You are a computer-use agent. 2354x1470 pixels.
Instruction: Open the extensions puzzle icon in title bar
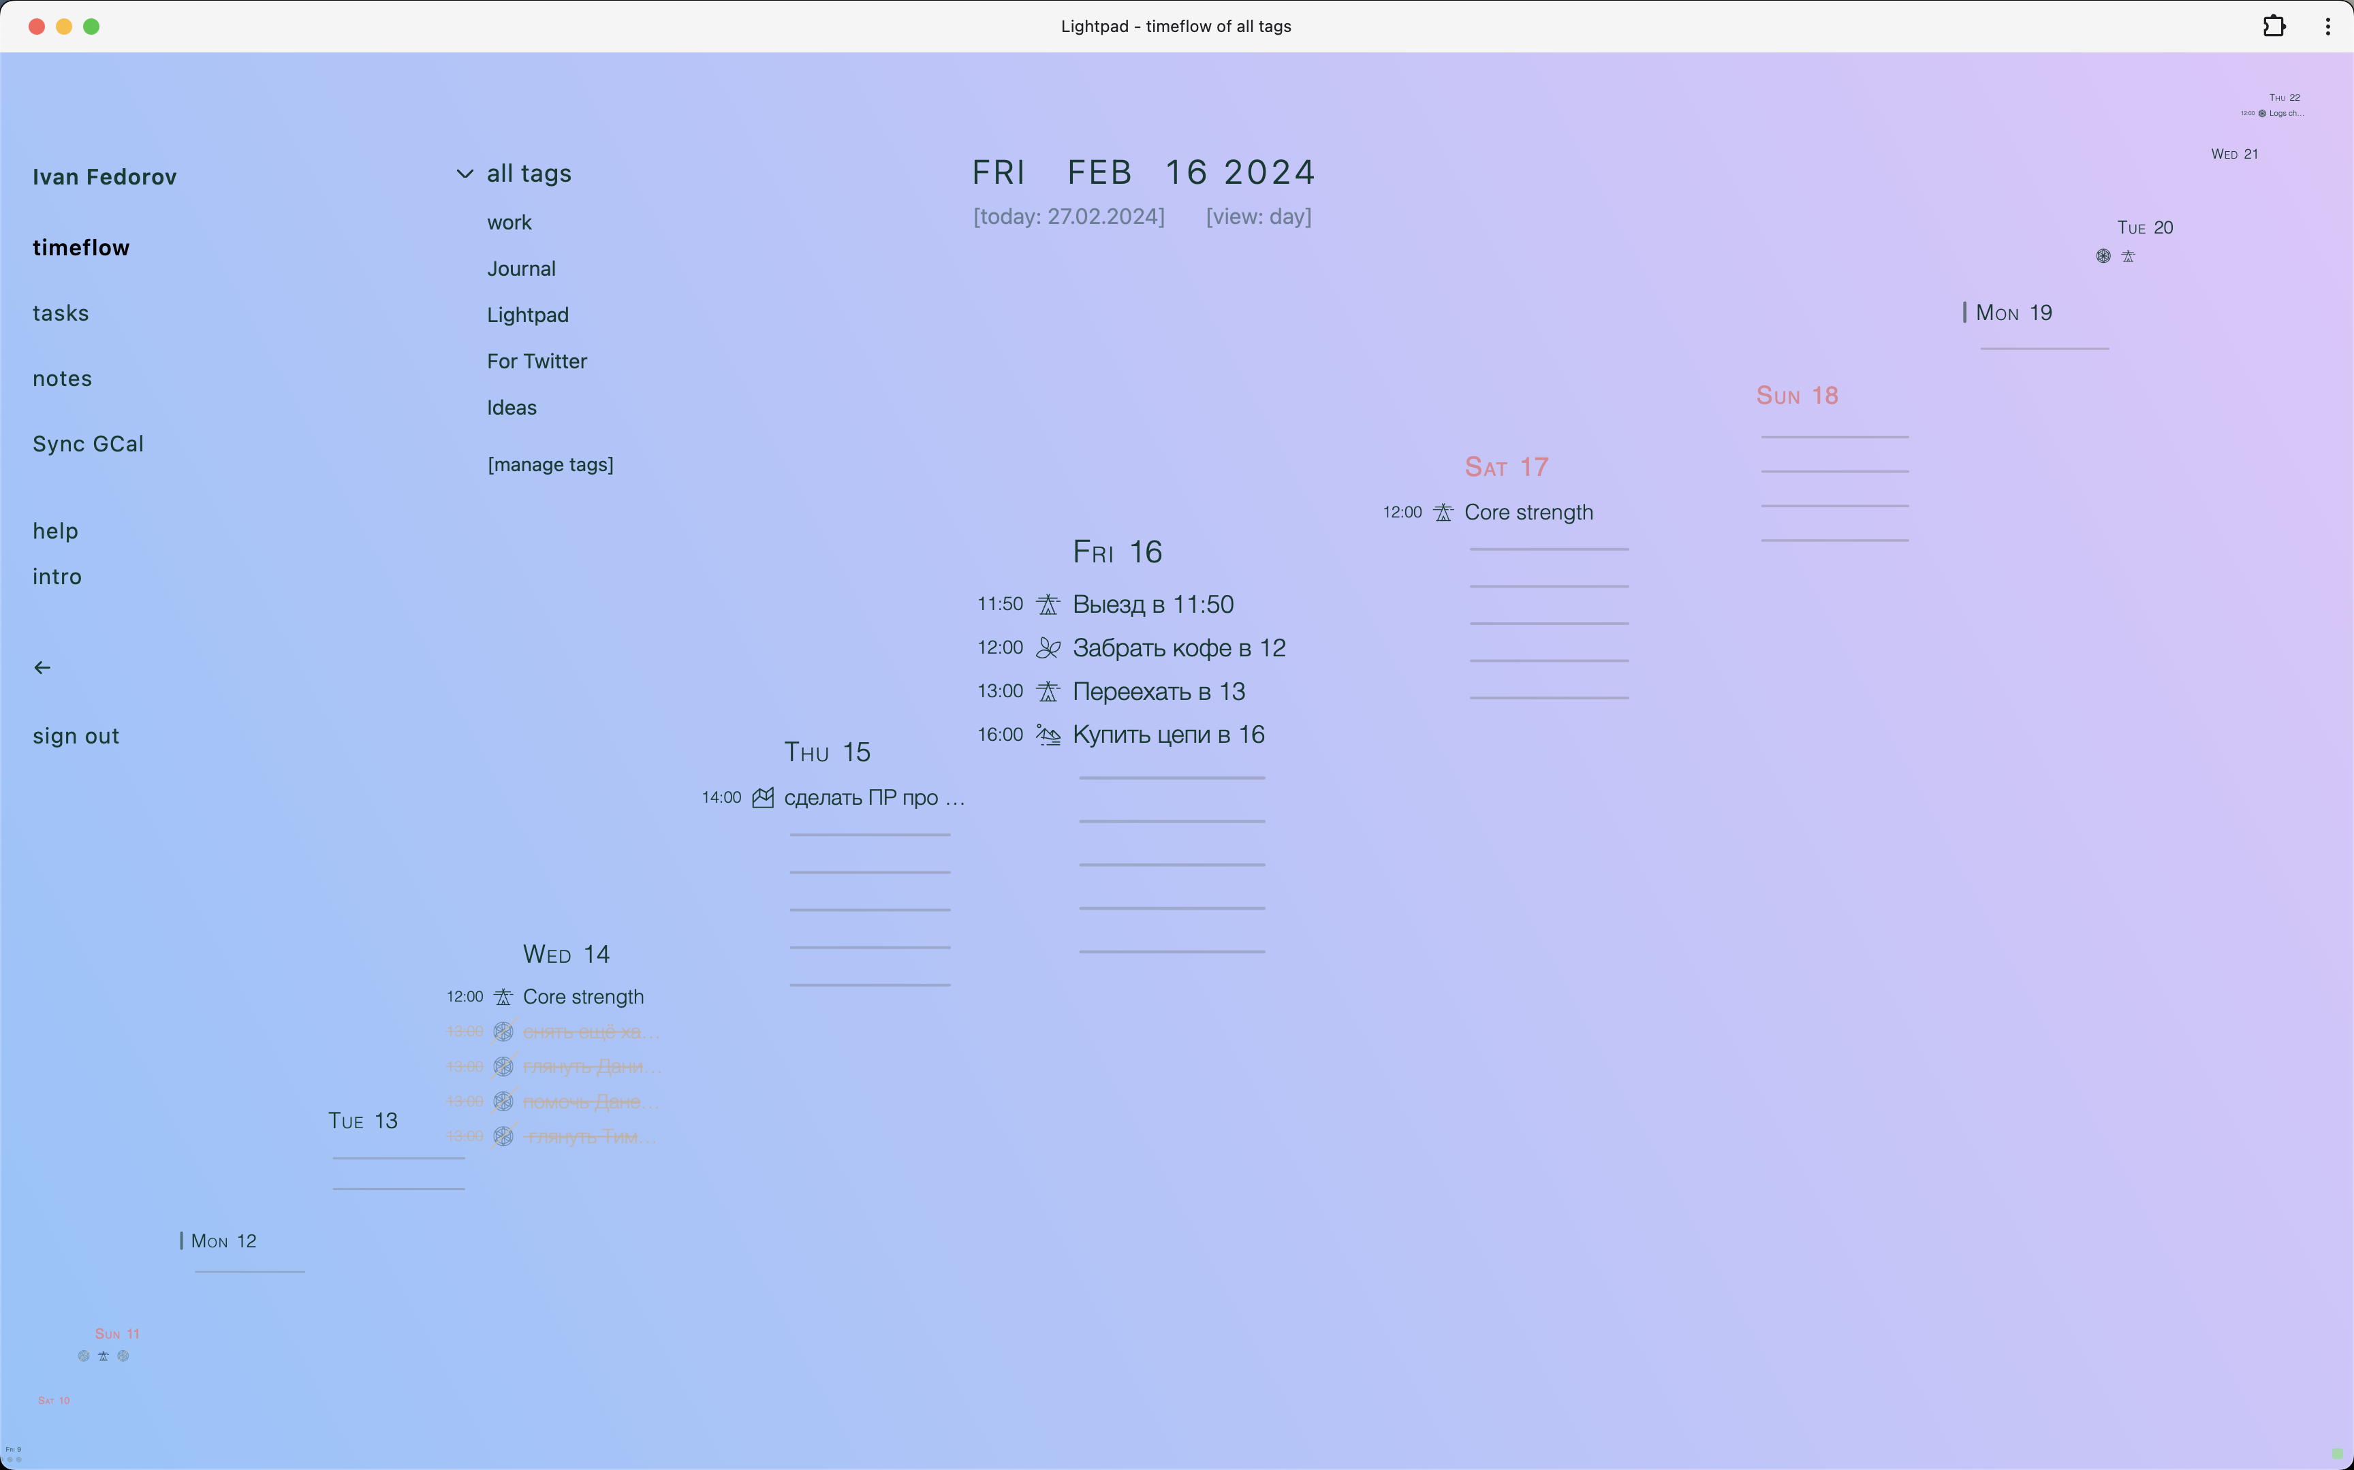tap(2274, 27)
